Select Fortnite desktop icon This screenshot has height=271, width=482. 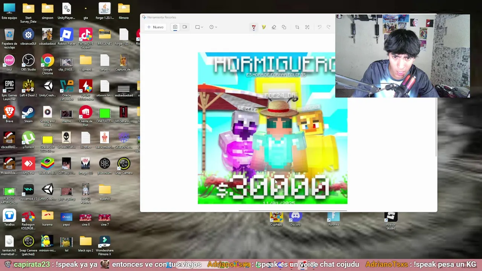click(x=333, y=219)
